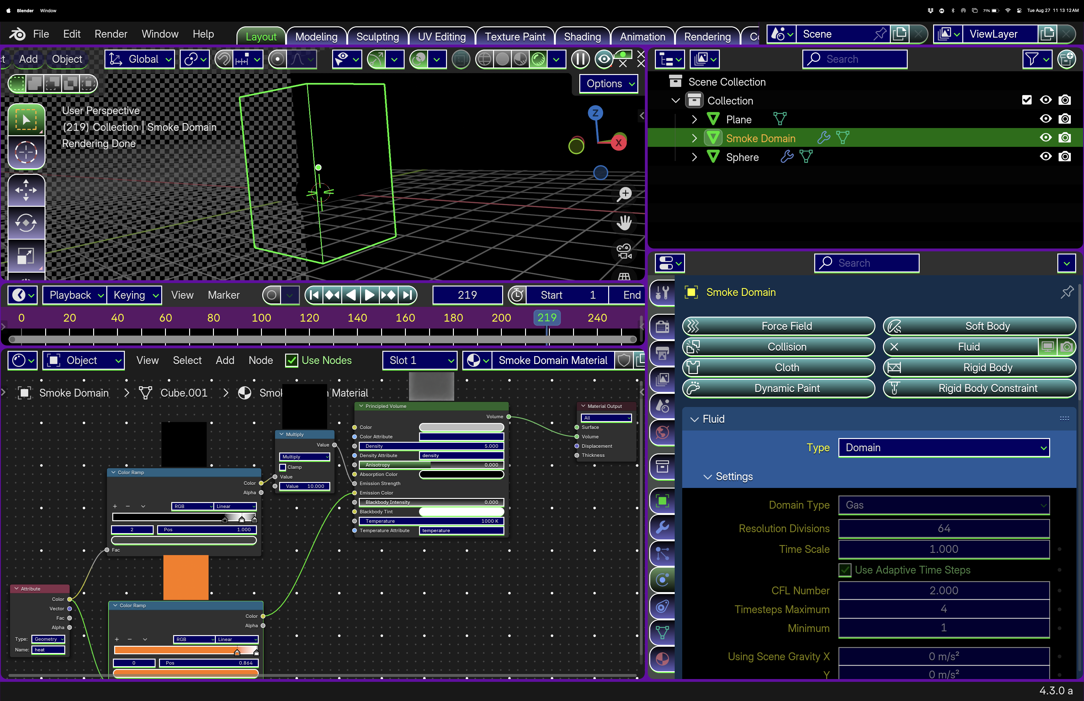Open viewport Options dropdown
This screenshot has width=1084, height=701.
[609, 84]
